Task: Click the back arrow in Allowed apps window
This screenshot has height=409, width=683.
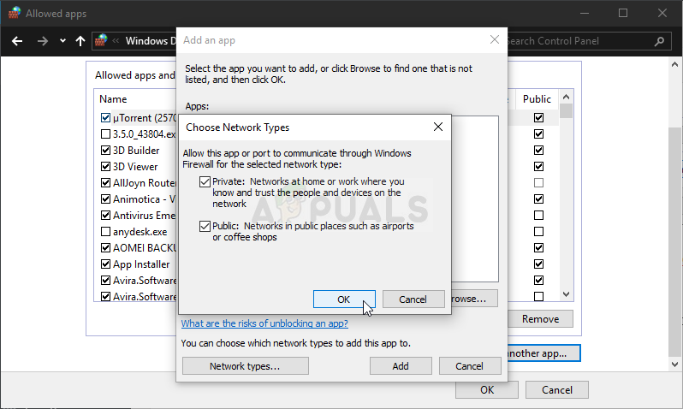Action: (x=17, y=41)
